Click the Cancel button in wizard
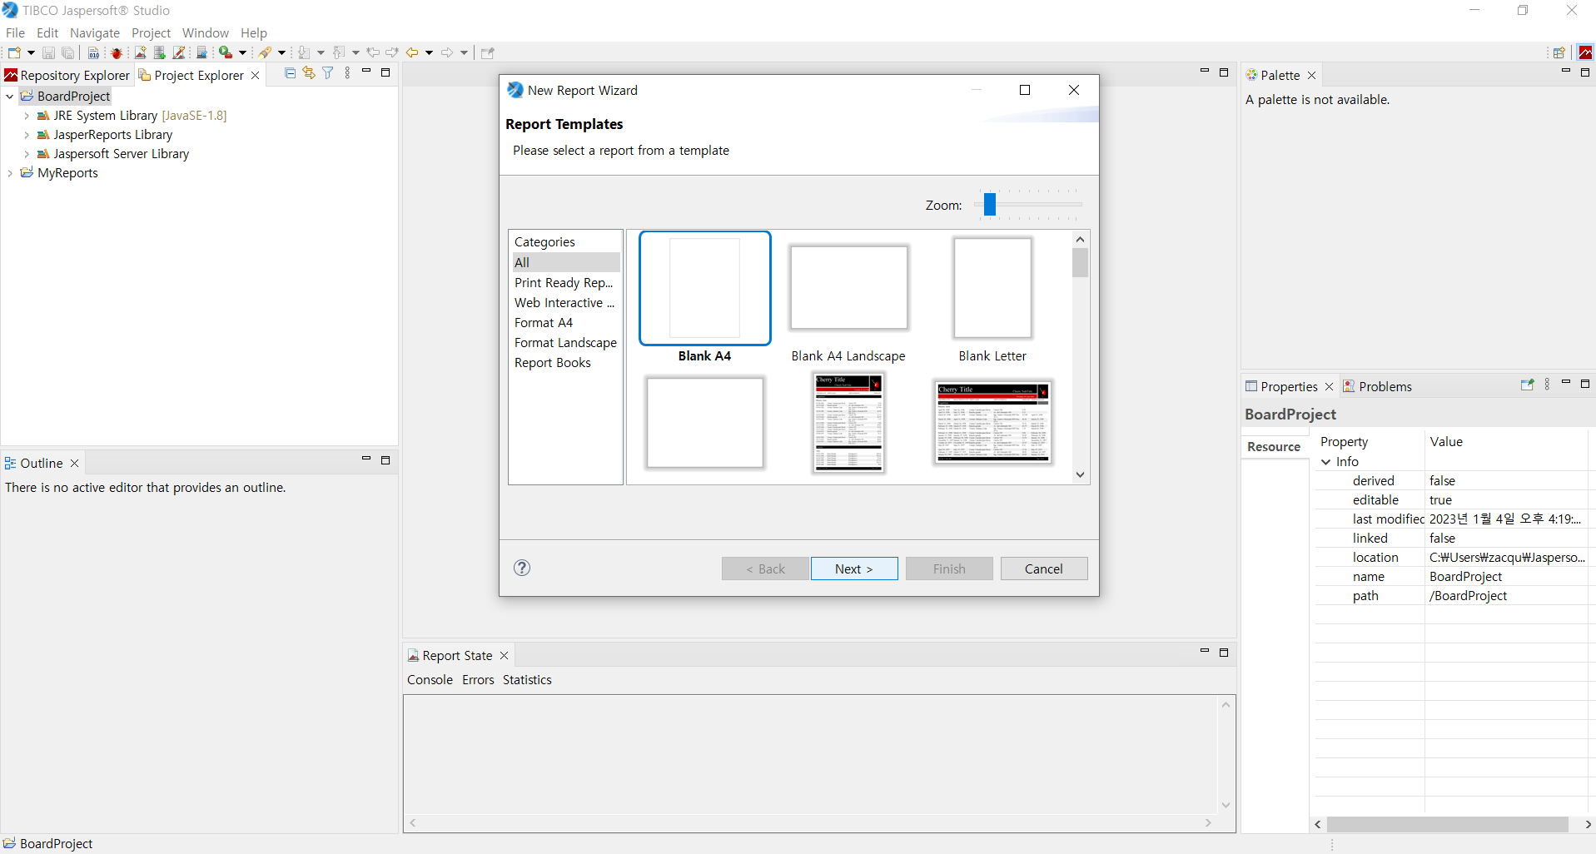The image size is (1596, 854). [x=1044, y=569]
